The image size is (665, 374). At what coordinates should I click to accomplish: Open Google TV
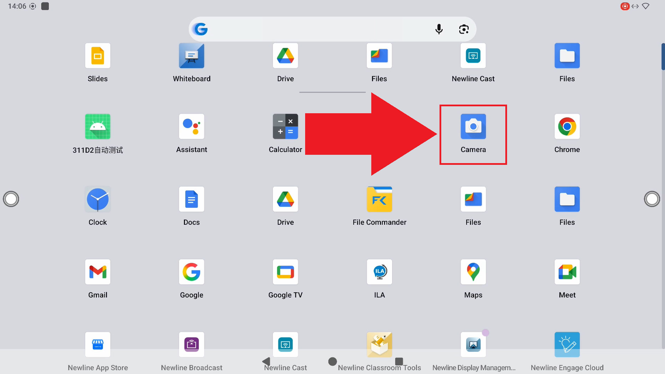click(285, 272)
